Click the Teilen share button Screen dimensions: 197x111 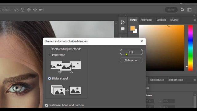pos(171,10)
